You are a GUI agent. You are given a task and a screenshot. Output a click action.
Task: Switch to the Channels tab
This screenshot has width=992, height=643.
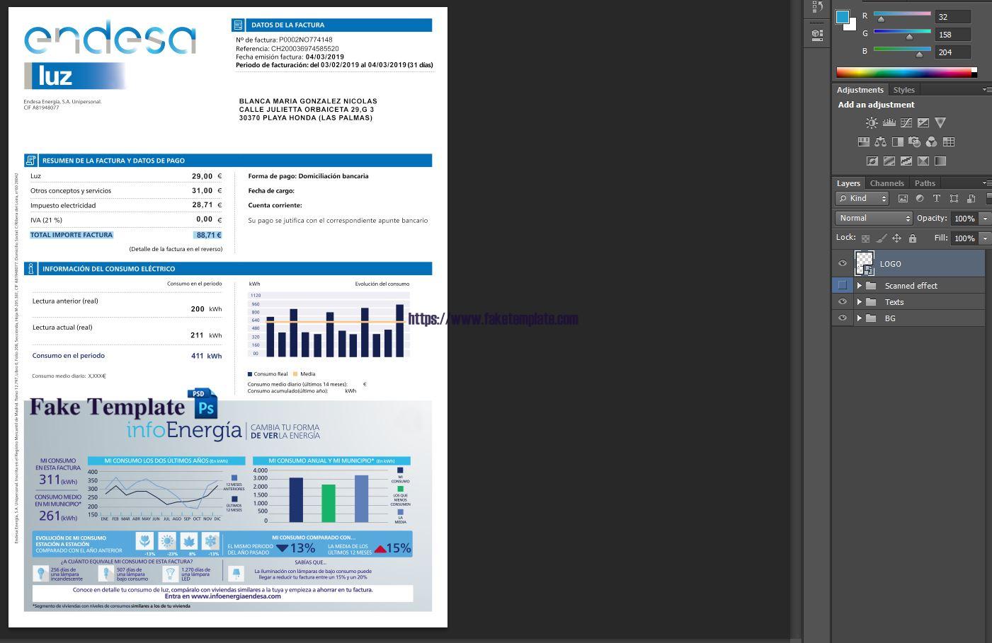click(x=887, y=183)
